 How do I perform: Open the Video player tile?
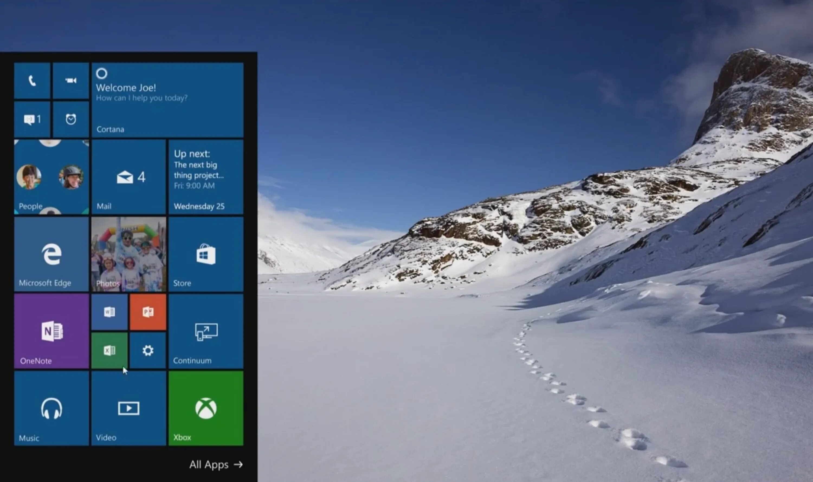pyautogui.click(x=129, y=408)
